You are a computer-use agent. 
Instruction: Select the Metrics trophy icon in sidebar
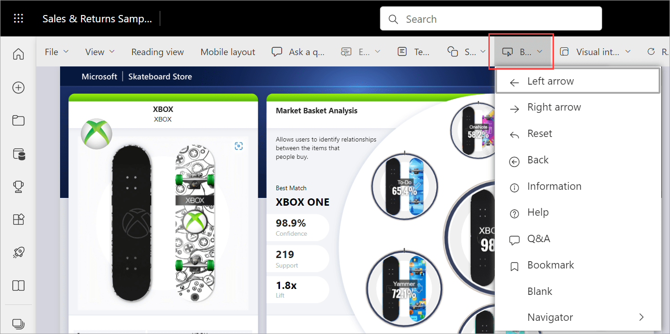click(18, 187)
